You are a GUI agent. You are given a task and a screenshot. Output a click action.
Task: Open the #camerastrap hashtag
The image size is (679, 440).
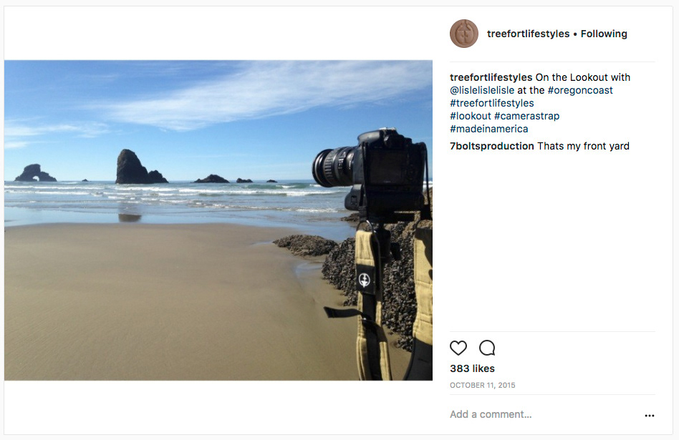(526, 116)
